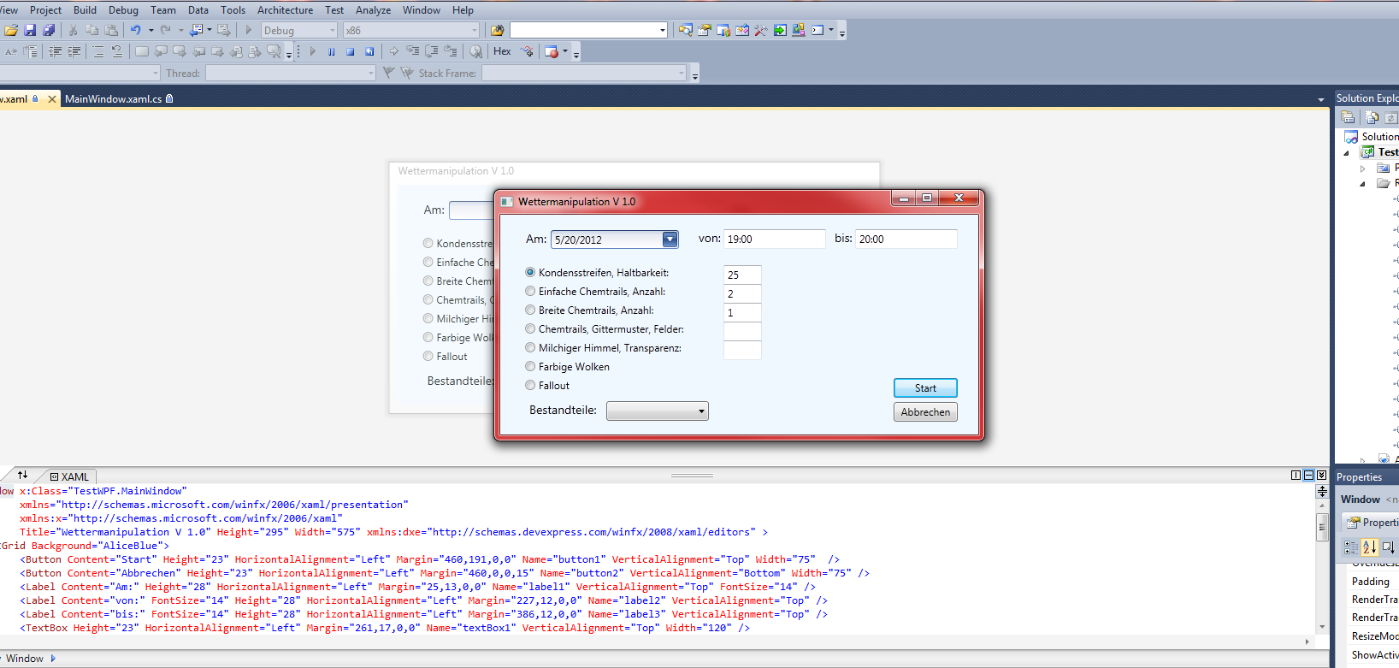Swap panes arrows icon beside XAML tab
Image resolution: width=1399 pixels, height=668 pixels.
[22, 475]
